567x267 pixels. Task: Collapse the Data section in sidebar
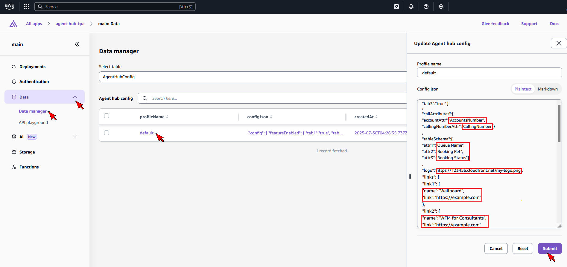(x=75, y=97)
